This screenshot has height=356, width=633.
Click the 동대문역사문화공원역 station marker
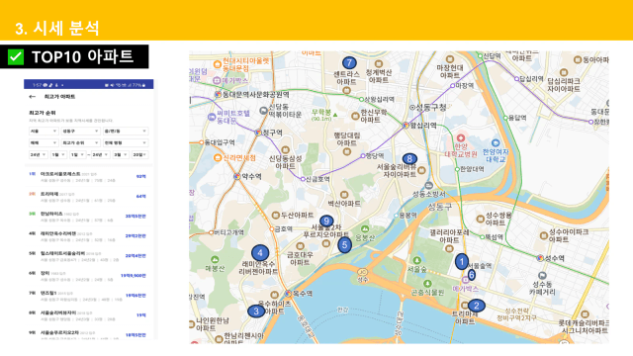(x=218, y=95)
